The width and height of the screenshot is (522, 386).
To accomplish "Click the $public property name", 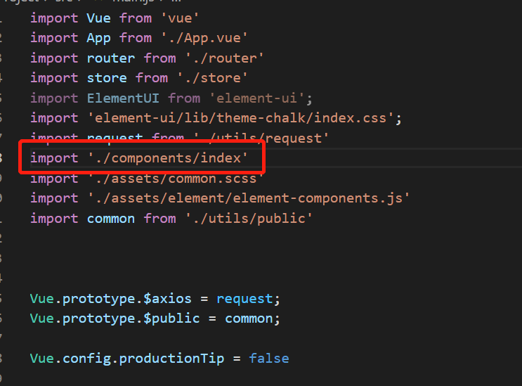I will (171, 319).
